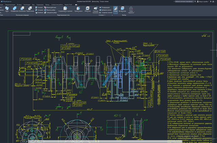Viewport: 217px width, 143px height.
Task: Open the Вход в службы dropdown
Action: tap(203, 1)
